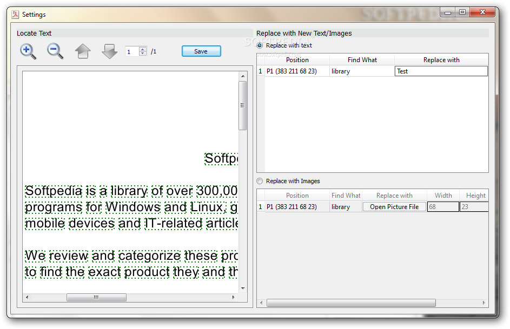Select P1 (383 211 68 23) in images table
This screenshot has width=510, height=329.
coord(297,206)
